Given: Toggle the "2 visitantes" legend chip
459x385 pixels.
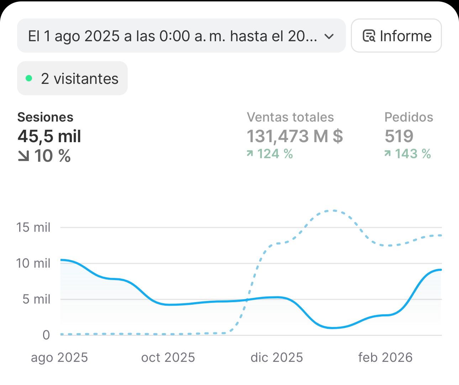Looking at the screenshot, I should (x=72, y=78).
